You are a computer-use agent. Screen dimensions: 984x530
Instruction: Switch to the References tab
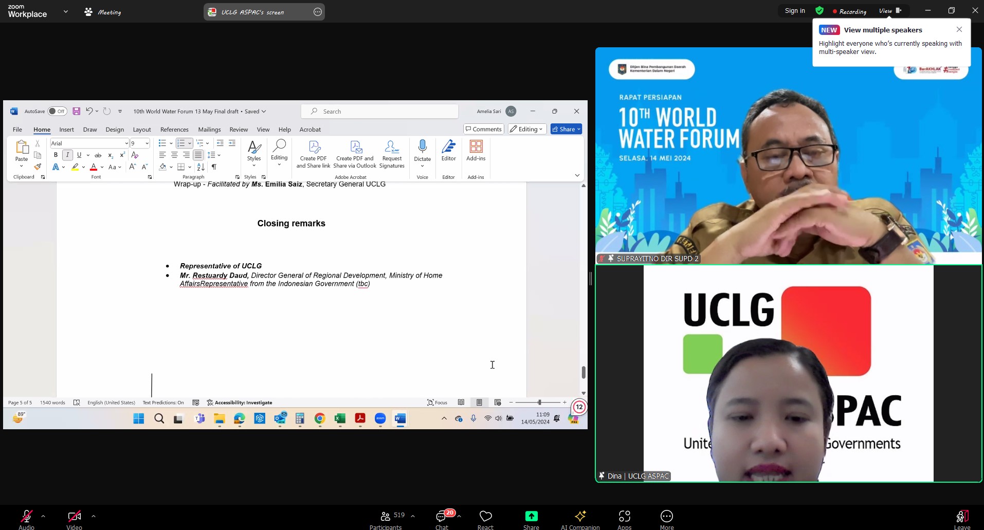tap(174, 130)
